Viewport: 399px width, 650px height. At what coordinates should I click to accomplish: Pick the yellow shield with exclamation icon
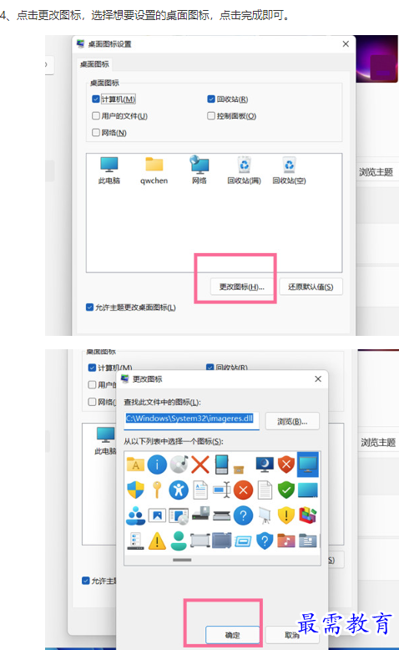coord(286,516)
